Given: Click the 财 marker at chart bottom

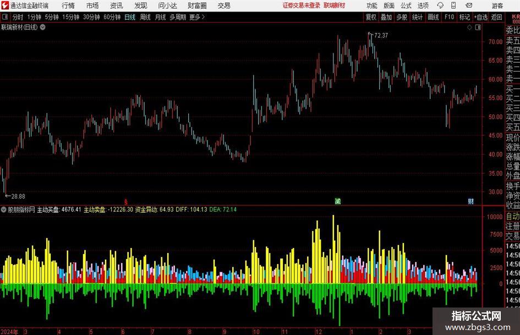Looking at the screenshot, I should [x=471, y=201].
